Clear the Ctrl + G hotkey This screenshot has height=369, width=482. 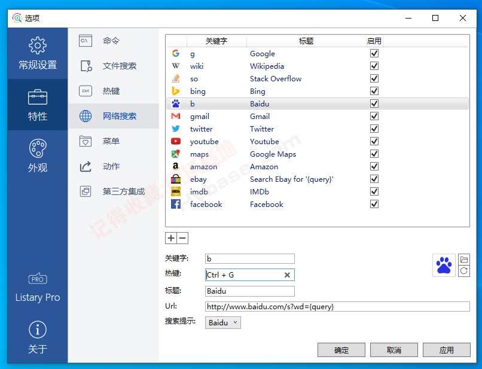tap(287, 275)
